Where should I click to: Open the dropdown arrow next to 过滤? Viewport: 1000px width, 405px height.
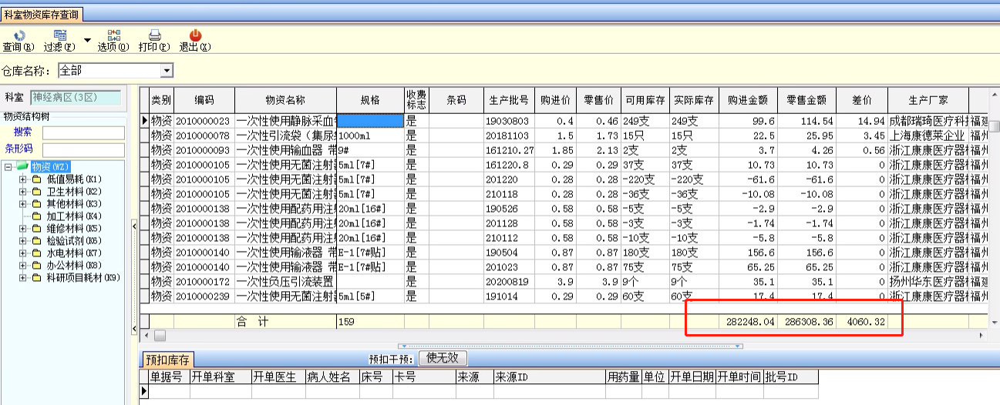click(87, 40)
